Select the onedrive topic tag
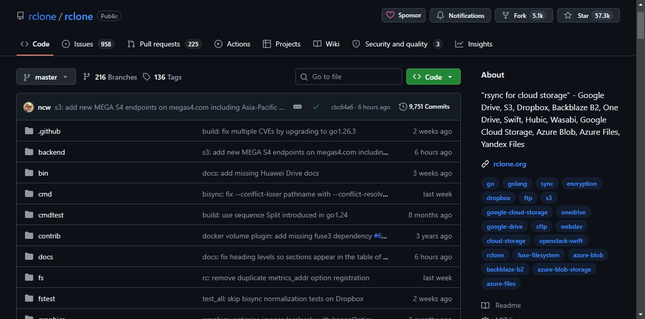Screen dimensions: 645x319 pyautogui.click(x=573, y=212)
